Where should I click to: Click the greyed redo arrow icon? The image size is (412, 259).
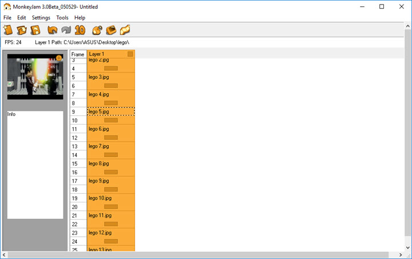66,30
